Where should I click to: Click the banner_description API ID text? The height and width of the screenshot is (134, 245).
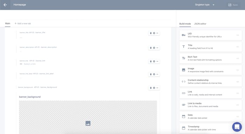coord(46,47)
